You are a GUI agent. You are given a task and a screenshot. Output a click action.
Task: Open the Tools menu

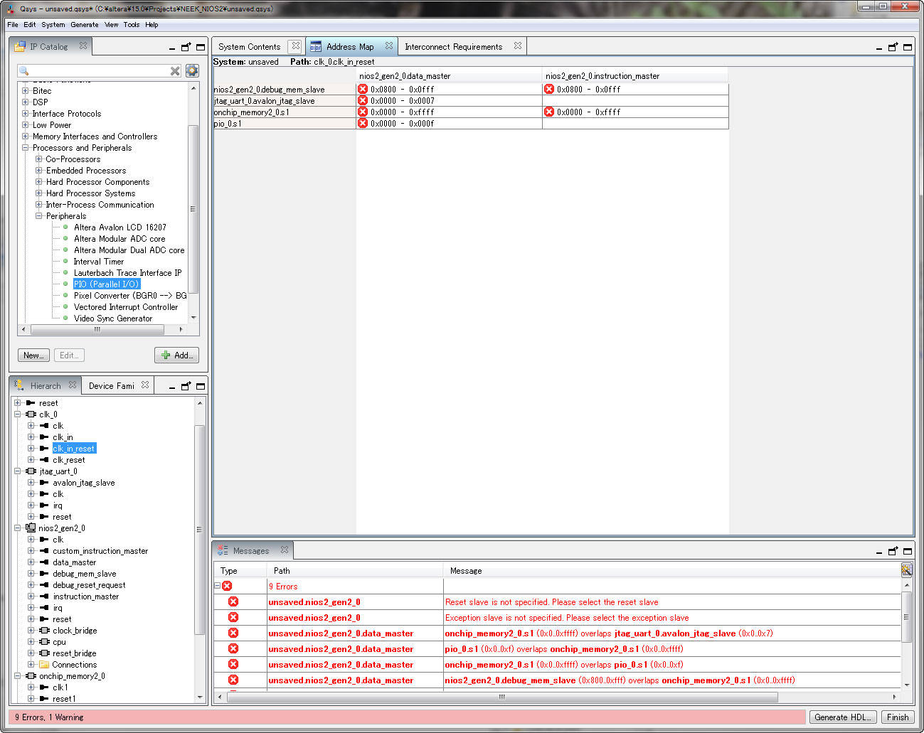click(132, 24)
